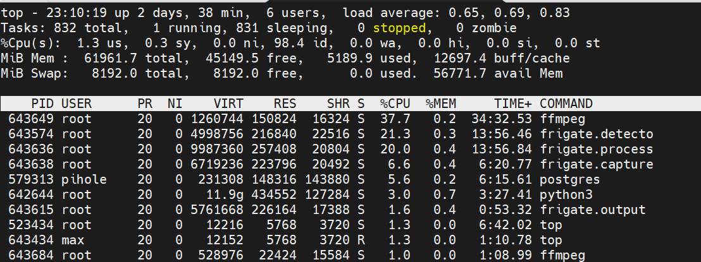Screen dimensions: 701x262
Task: Click the USER column header
Action: tap(77, 104)
